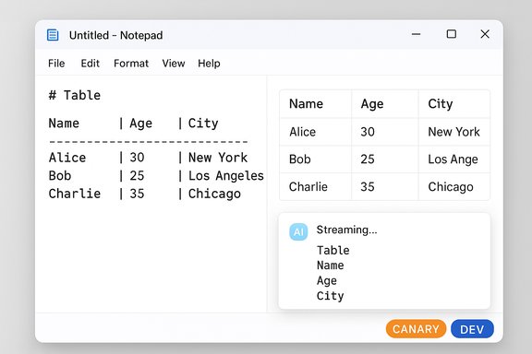Viewport: 532px width, 354px height.
Task: Click 'Bob' in the editor text
Action: point(60,176)
